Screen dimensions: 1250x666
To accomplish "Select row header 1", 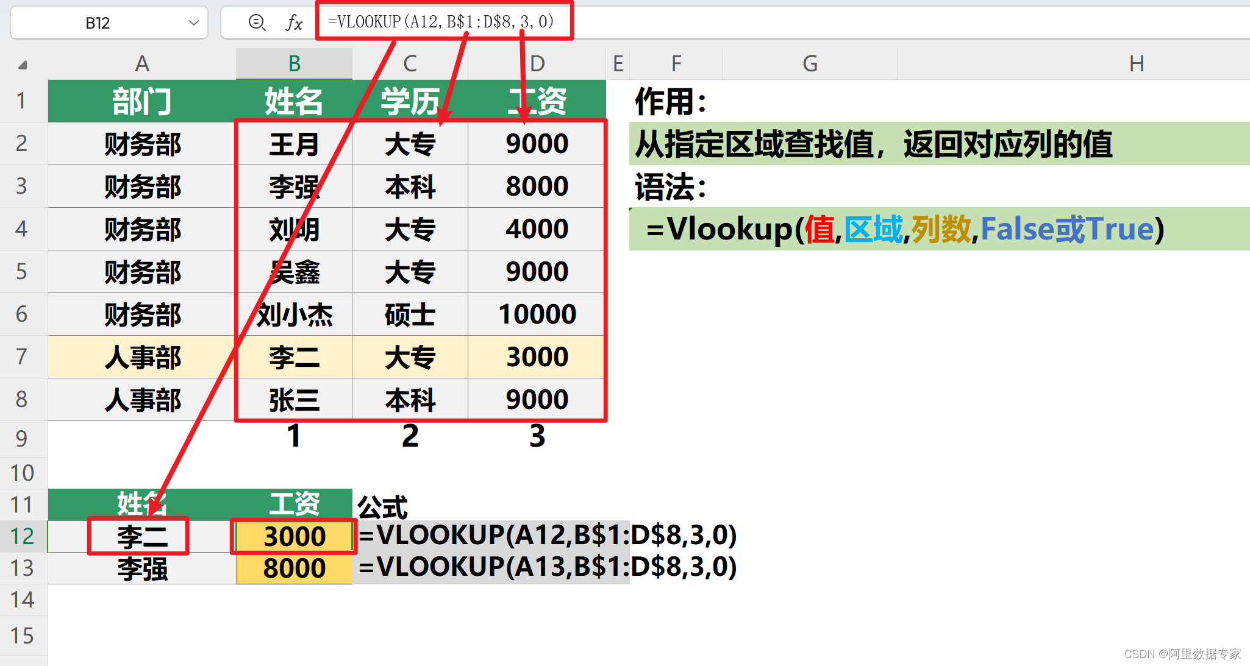I will click(23, 101).
